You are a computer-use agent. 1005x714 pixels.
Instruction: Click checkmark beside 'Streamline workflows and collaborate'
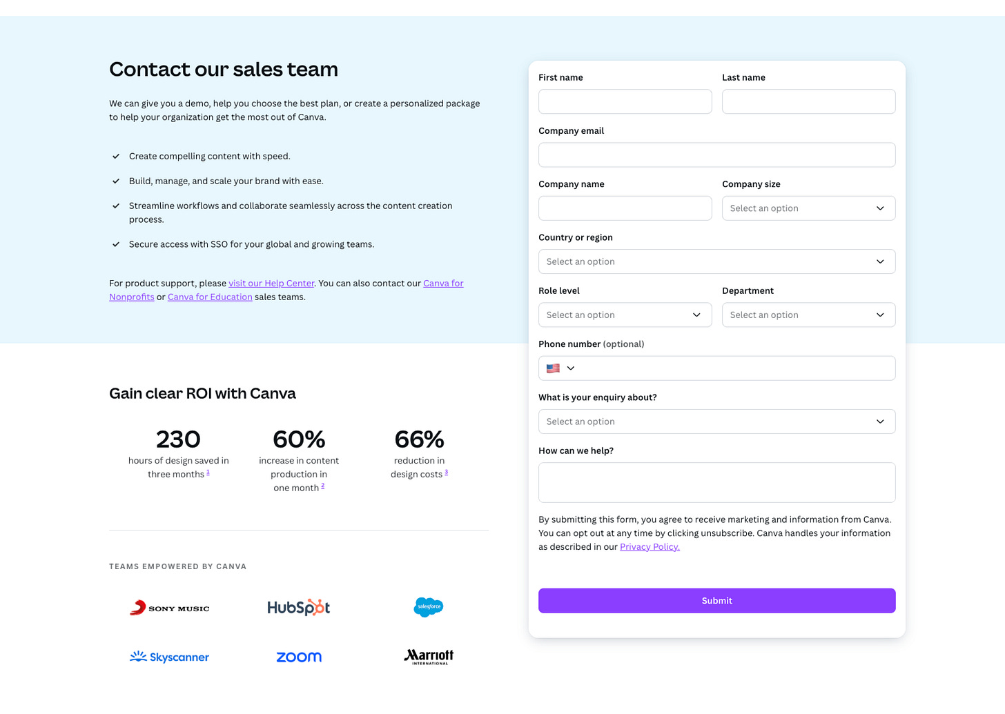click(x=116, y=206)
